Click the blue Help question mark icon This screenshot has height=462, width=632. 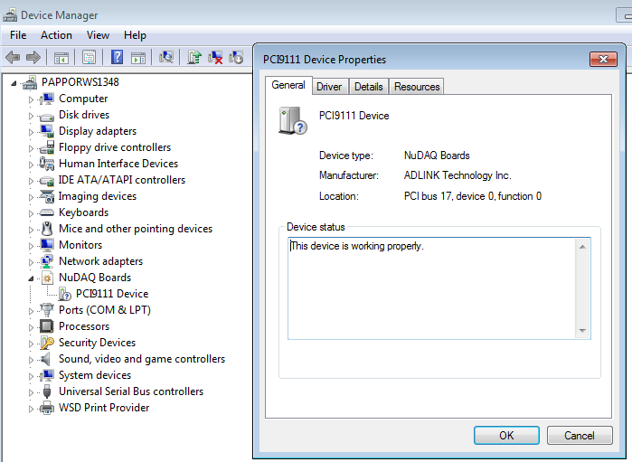tap(117, 57)
